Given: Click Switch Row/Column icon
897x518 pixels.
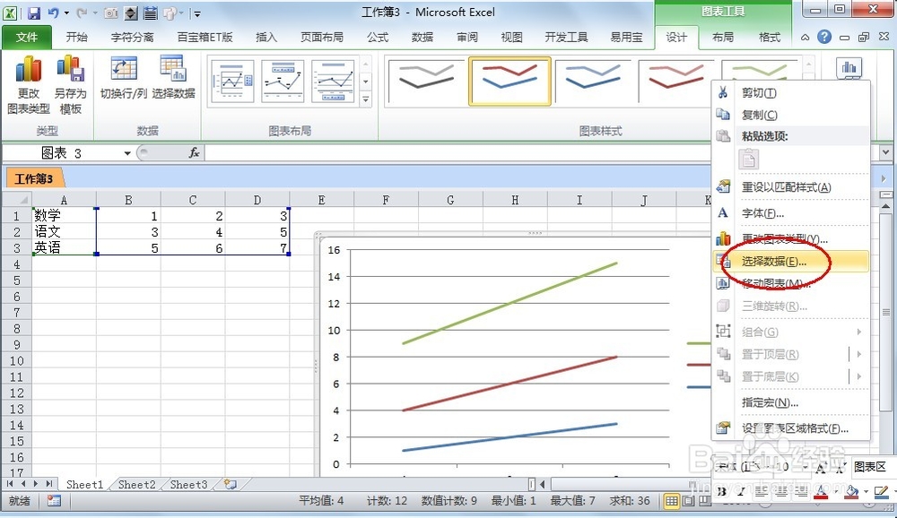Looking at the screenshot, I should 124,78.
